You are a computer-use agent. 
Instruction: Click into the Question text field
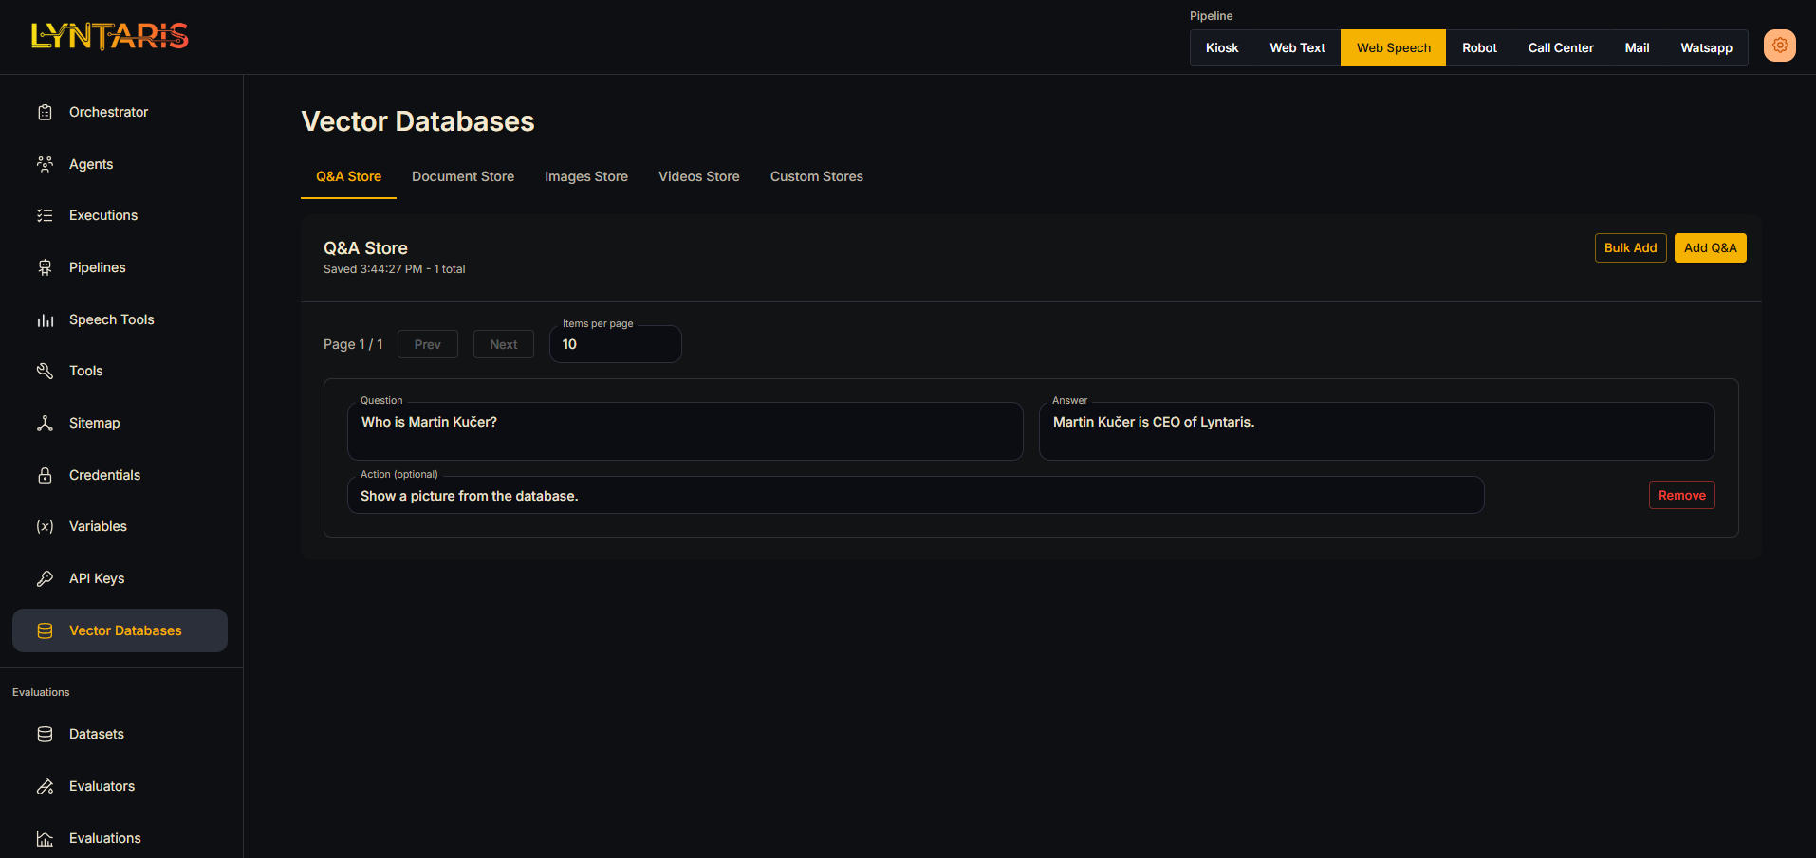point(684,431)
